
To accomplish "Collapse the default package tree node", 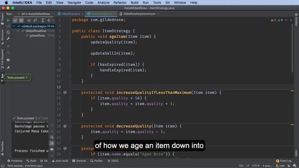I will click(x=14, y=26).
